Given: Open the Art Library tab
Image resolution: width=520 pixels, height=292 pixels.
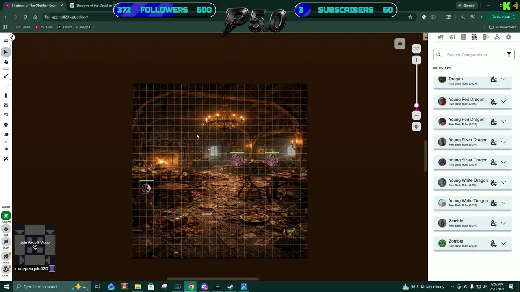Looking at the screenshot, I should (x=452, y=37).
